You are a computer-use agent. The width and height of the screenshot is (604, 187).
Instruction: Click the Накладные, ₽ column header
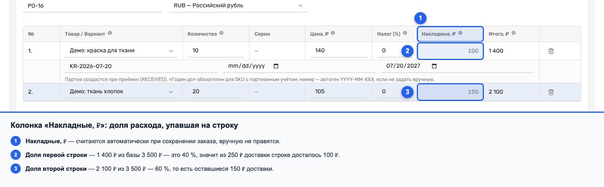click(451, 34)
